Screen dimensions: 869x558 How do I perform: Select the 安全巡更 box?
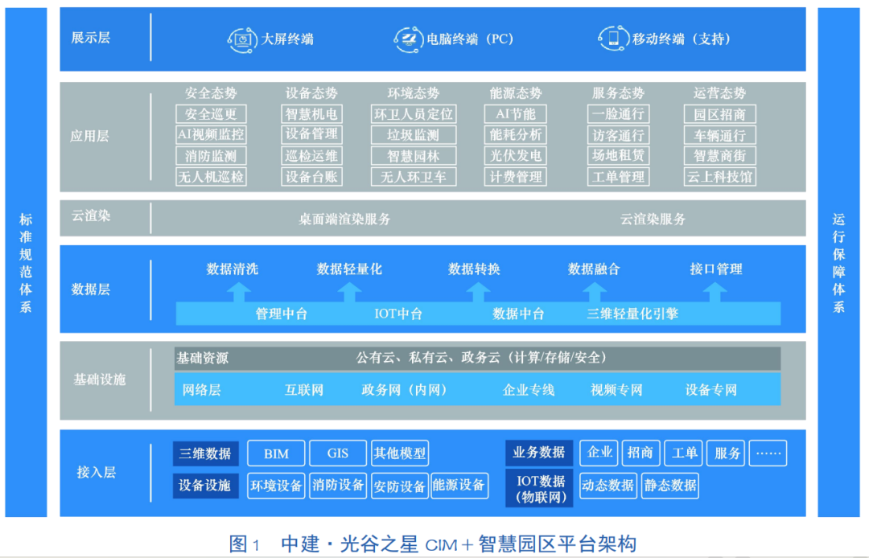pos(211,114)
